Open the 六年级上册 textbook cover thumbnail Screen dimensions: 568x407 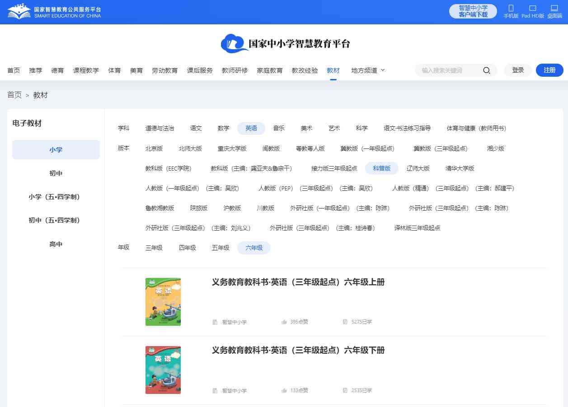coord(163,302)
